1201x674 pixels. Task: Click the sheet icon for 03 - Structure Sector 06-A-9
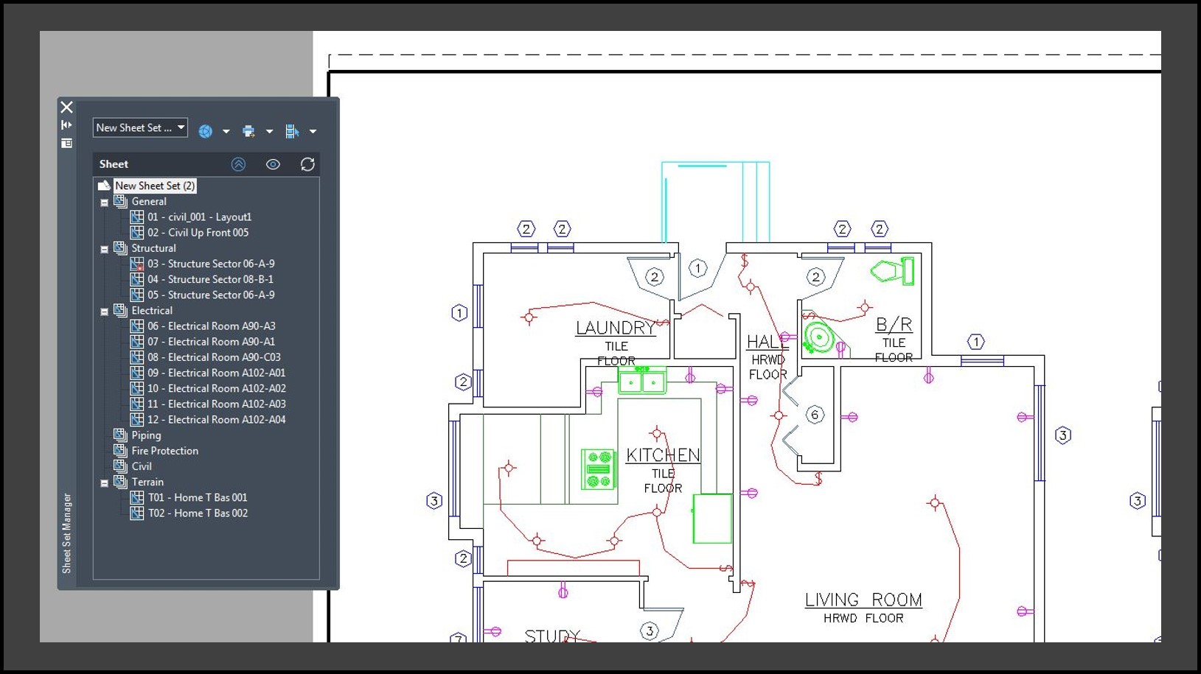click(x=137, y=264)
